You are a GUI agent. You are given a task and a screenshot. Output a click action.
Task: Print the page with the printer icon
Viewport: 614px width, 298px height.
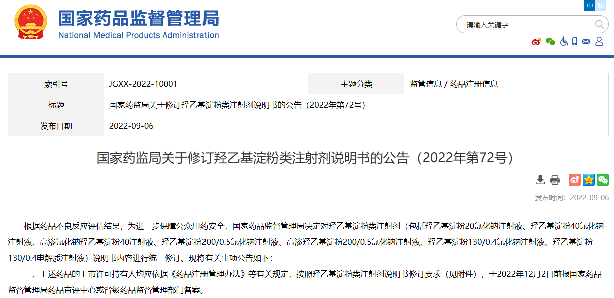click(x=555, y=180)
